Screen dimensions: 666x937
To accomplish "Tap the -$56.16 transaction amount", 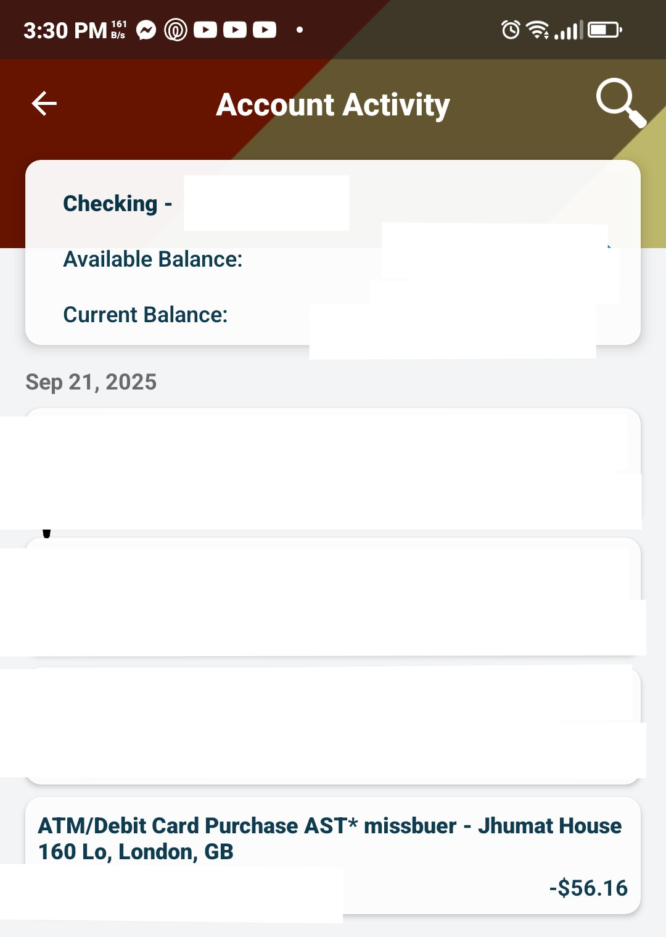I will (588, 888).
